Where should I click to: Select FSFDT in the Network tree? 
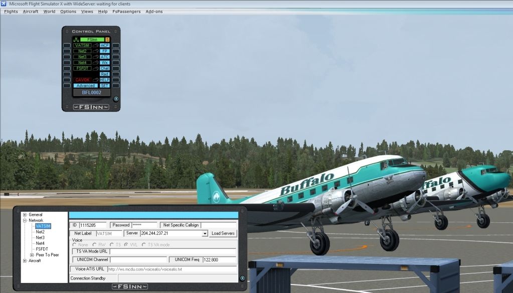click(42, 249)
